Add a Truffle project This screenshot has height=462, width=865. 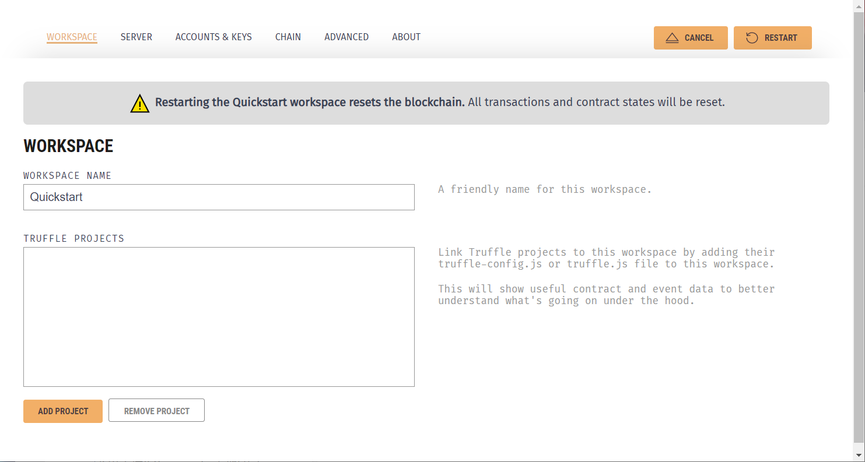pos(63,411)
